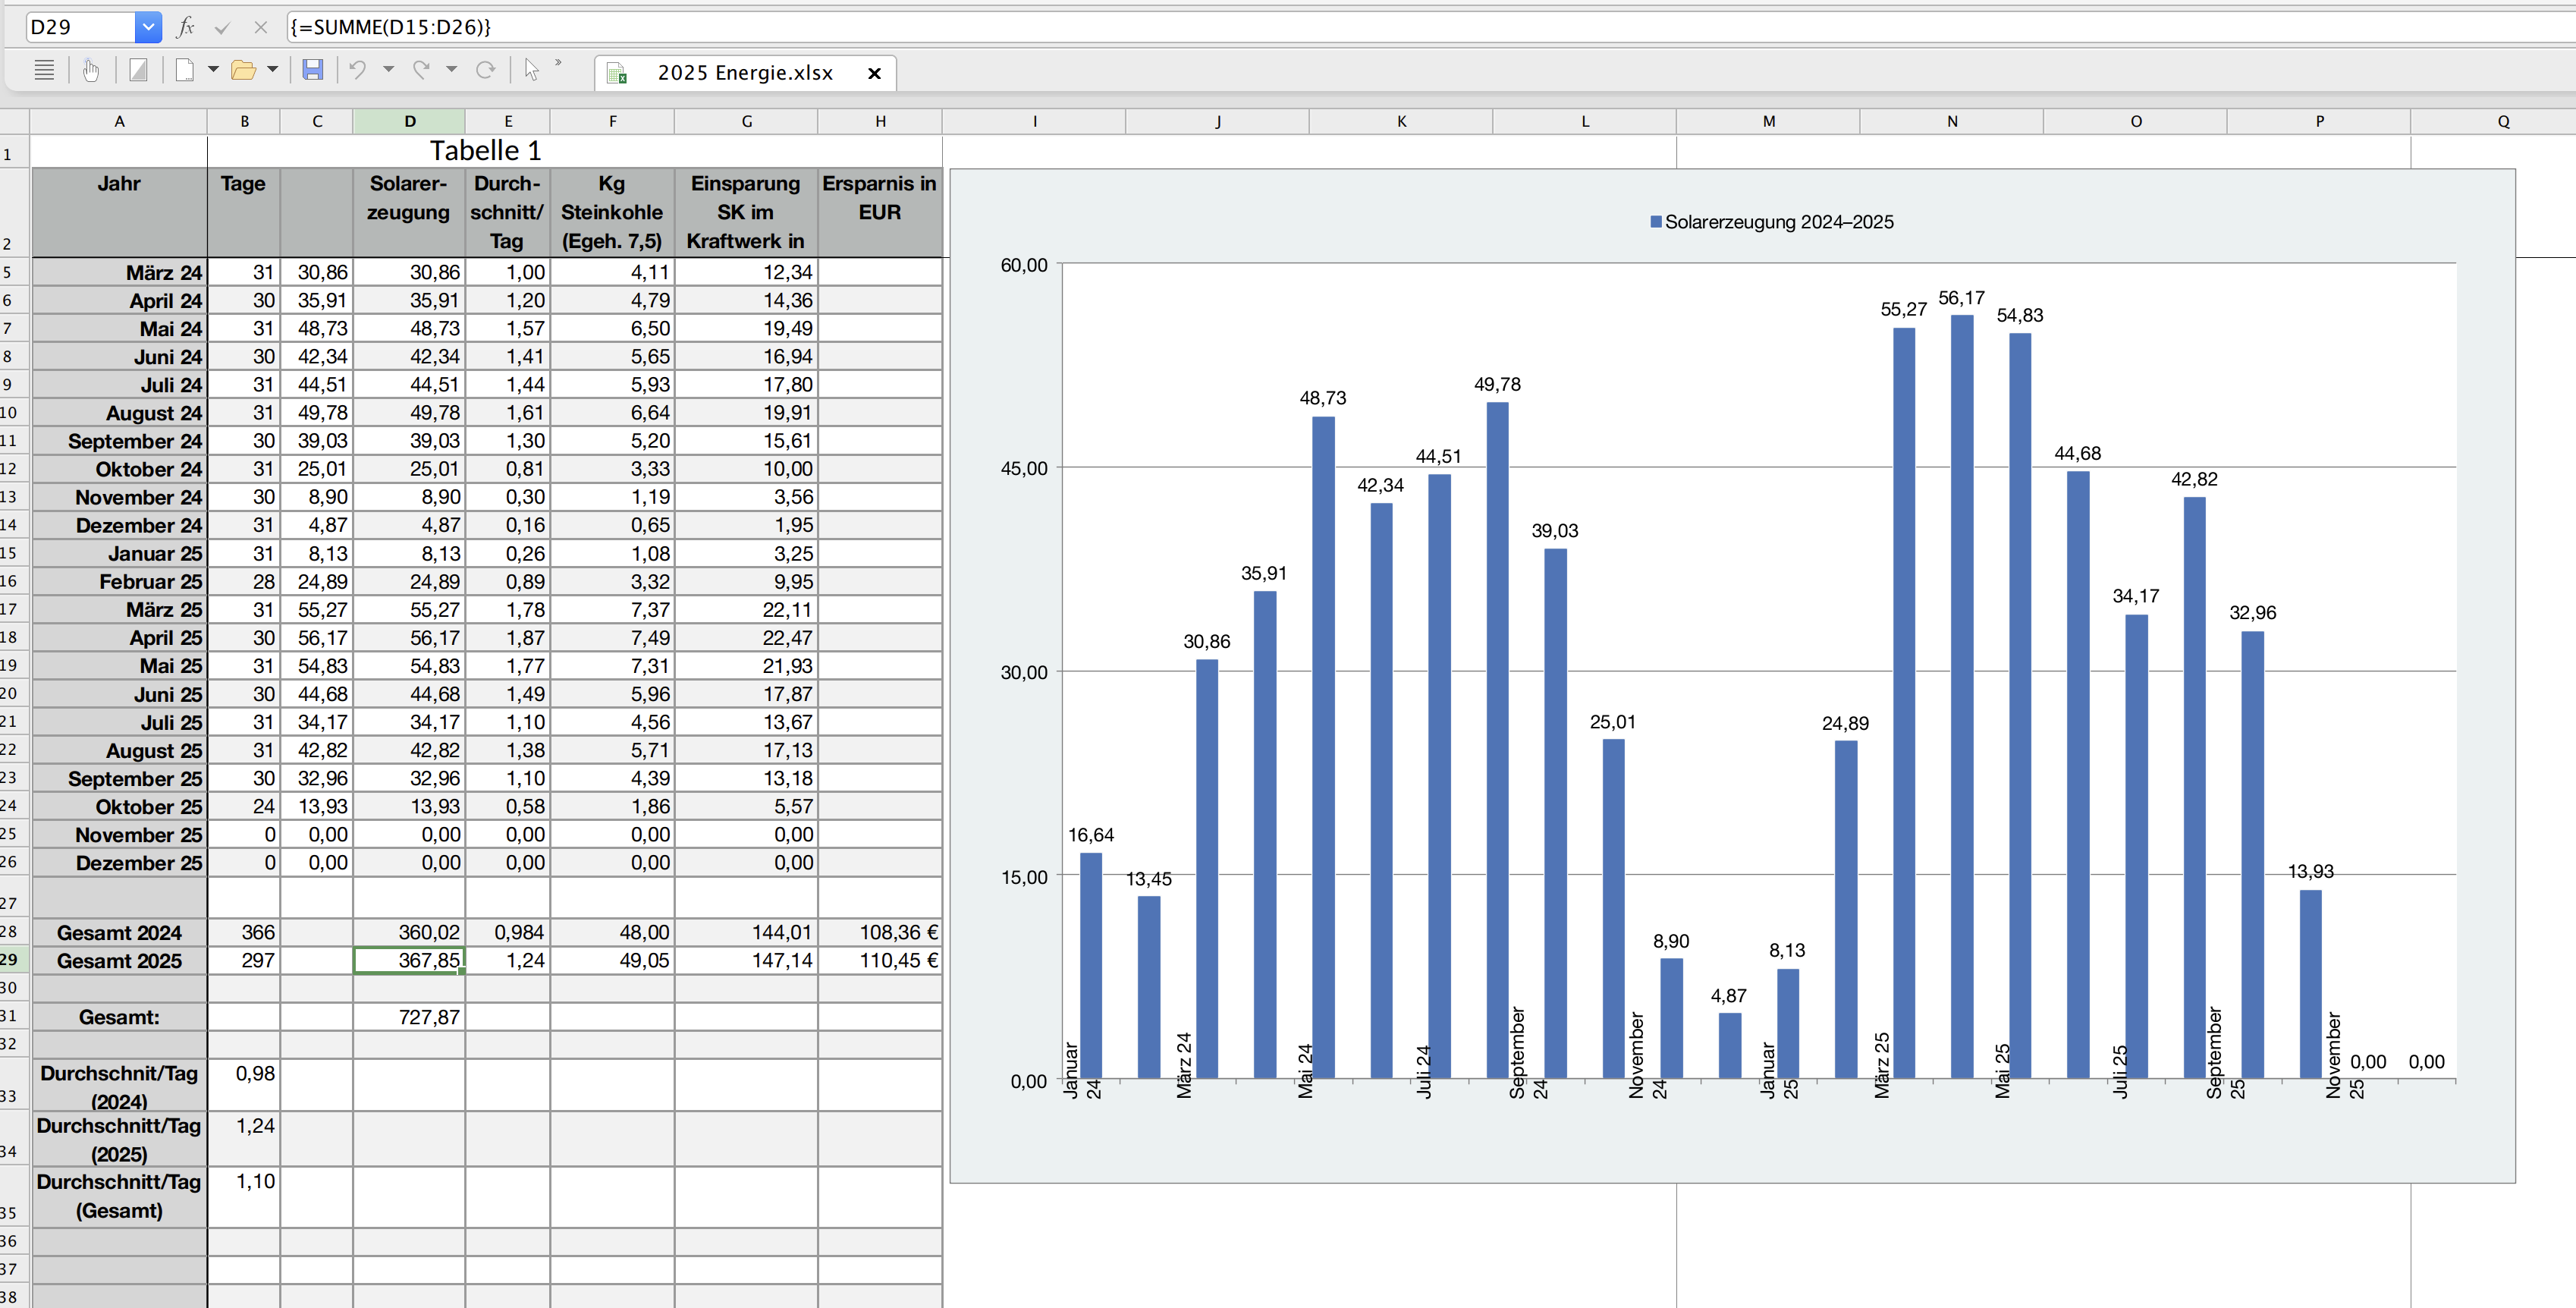Click the column D header
The image size is (2576, 1308).
pos(409,121)
